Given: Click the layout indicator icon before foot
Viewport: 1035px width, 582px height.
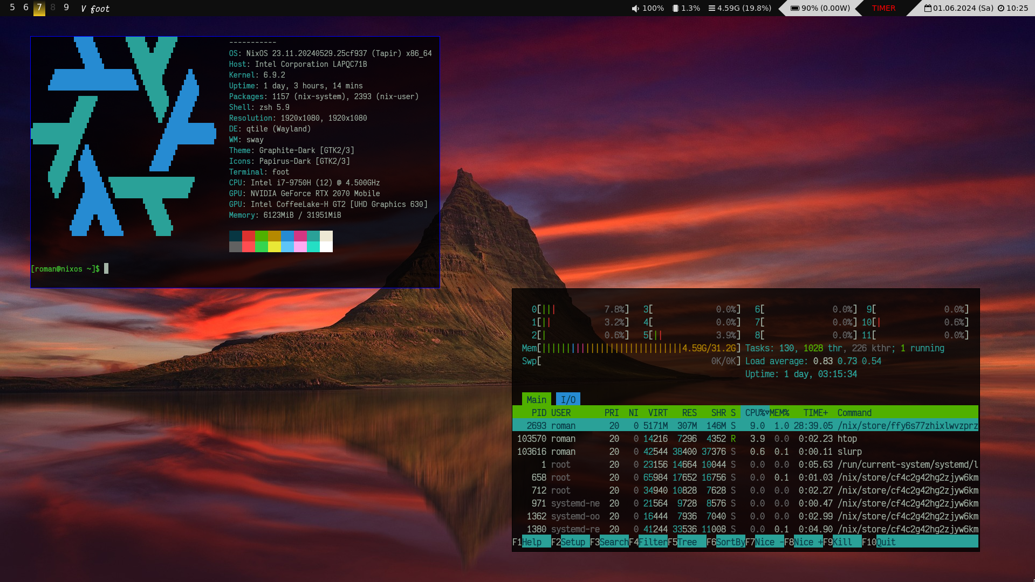Looking at the screenshot, I should [x=84, y=9].
